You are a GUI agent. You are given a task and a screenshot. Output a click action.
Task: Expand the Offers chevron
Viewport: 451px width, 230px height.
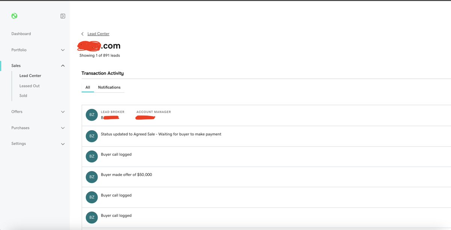click(x=63, y=112)
